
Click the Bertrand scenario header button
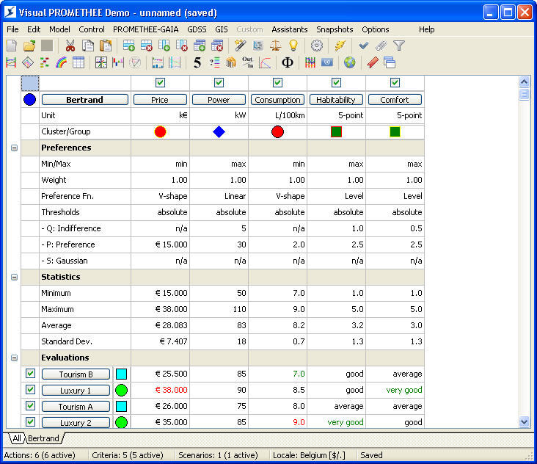pyautogui.click(x=84, y=100)
